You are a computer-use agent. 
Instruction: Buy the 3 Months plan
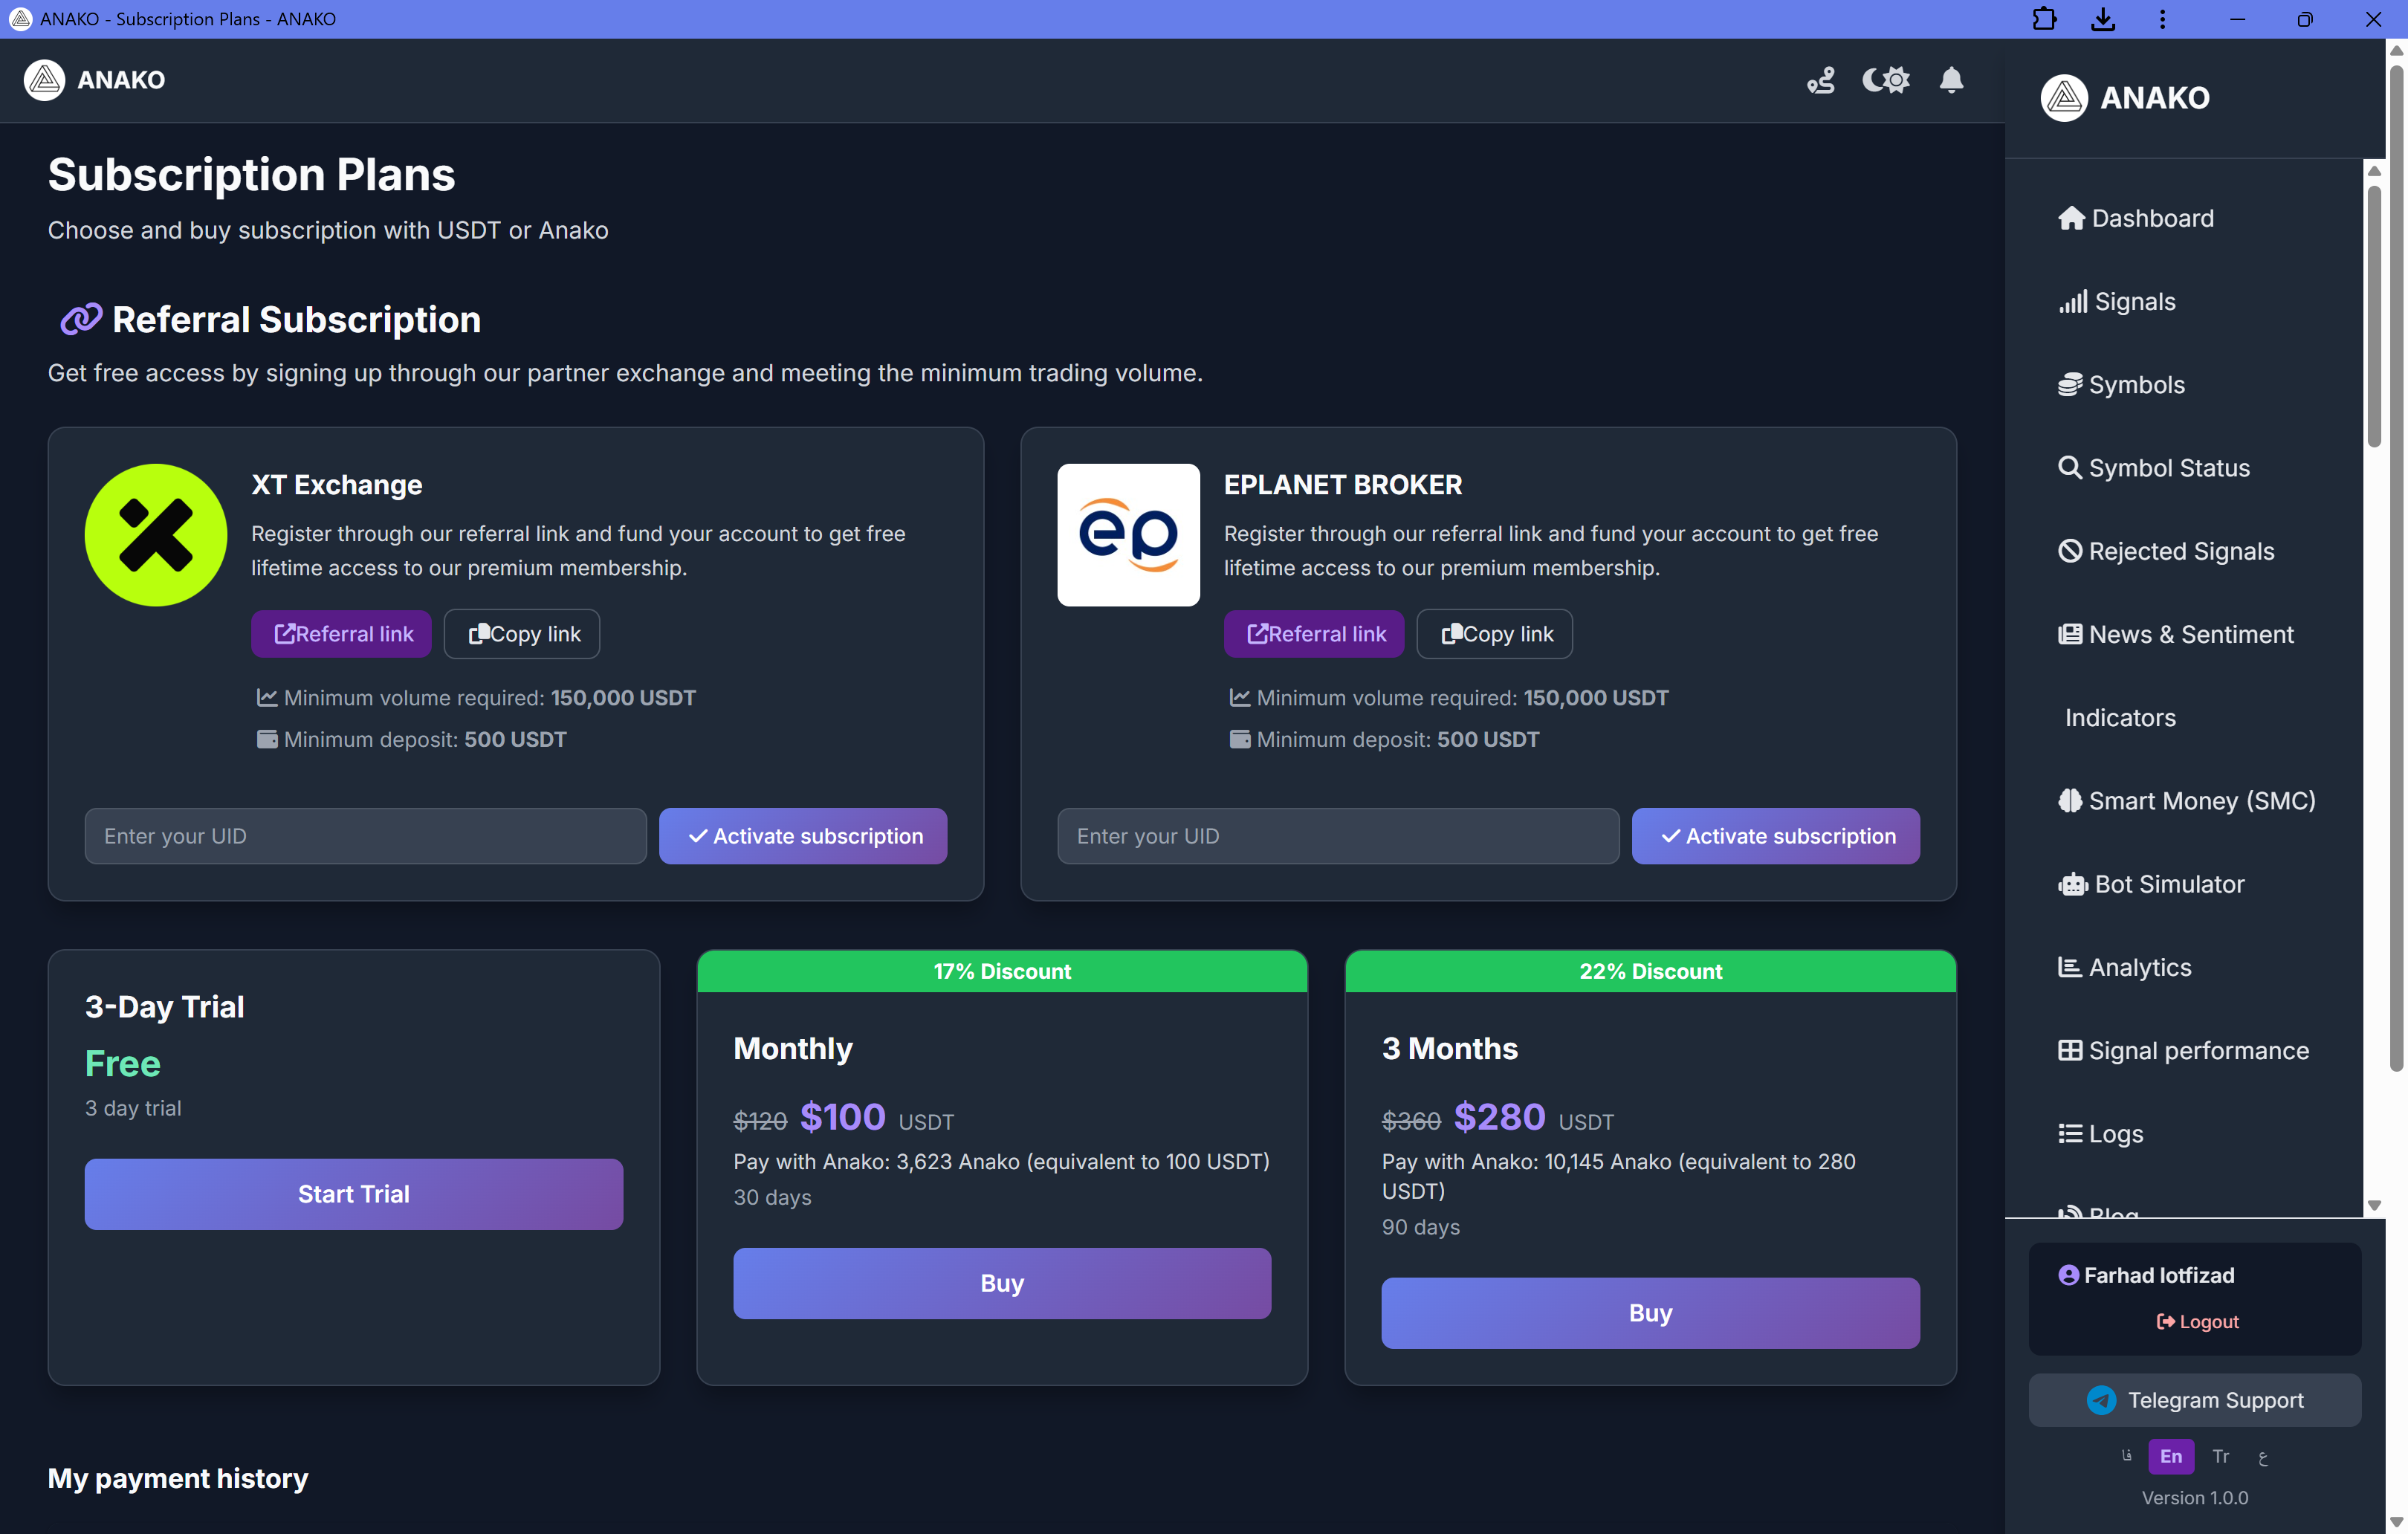tap(1650, 1312)
